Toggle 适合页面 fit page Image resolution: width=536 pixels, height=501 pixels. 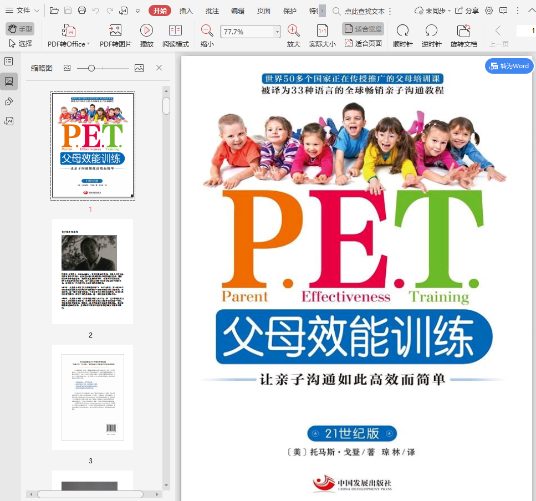(363, 43)
